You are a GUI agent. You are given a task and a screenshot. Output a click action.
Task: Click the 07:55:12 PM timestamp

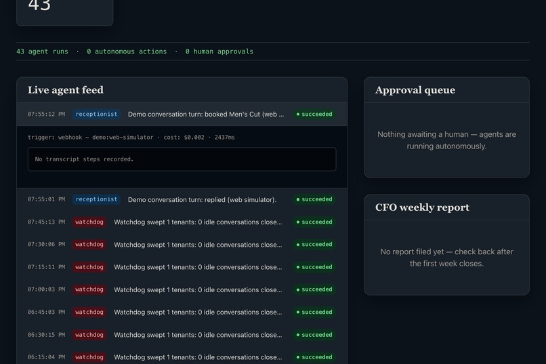click(46, 115)
